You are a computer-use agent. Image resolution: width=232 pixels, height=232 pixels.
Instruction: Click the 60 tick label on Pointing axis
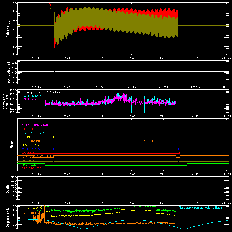click(x=15, y=54)
